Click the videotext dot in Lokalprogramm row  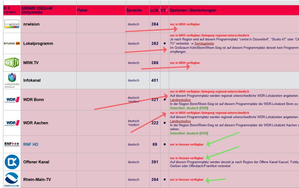[x=165, y=44]
